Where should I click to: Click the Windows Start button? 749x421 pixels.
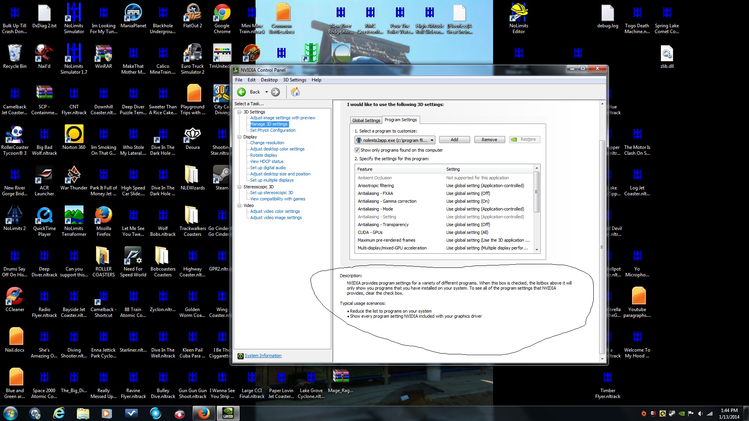click(11, 413)
